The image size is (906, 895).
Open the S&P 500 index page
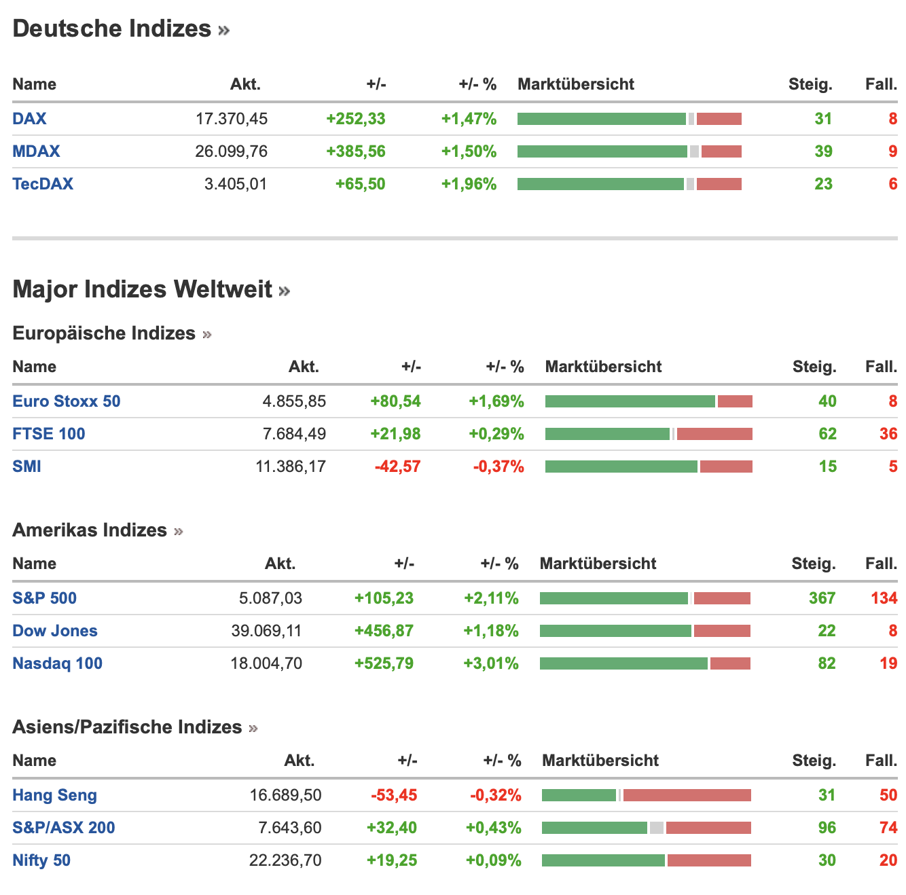point(44,598)
